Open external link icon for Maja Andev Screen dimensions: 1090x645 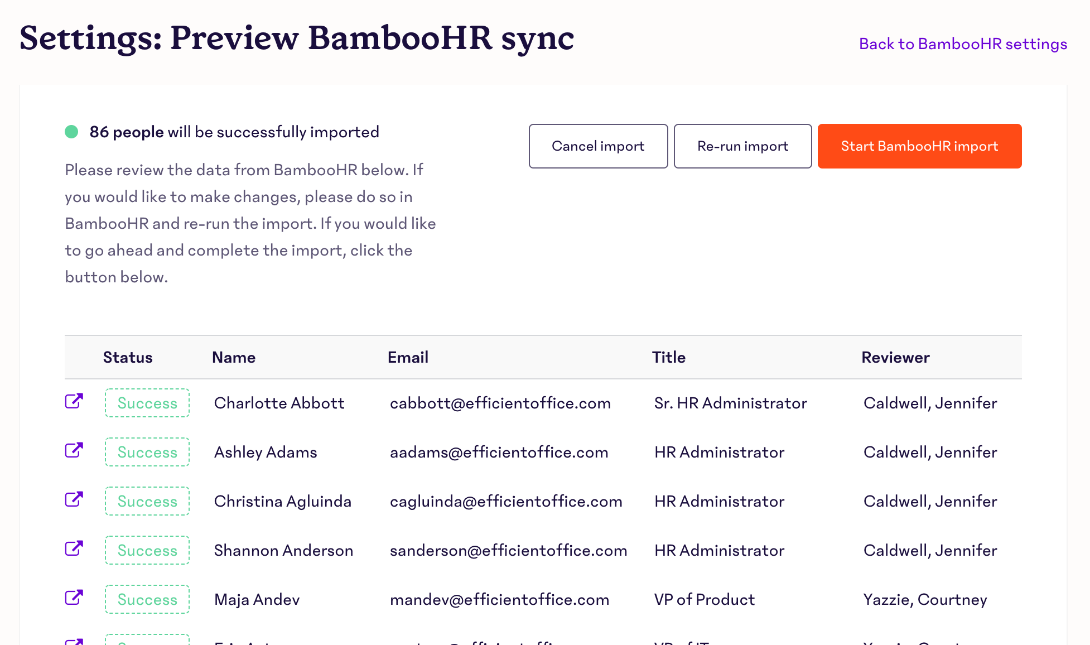74,598
